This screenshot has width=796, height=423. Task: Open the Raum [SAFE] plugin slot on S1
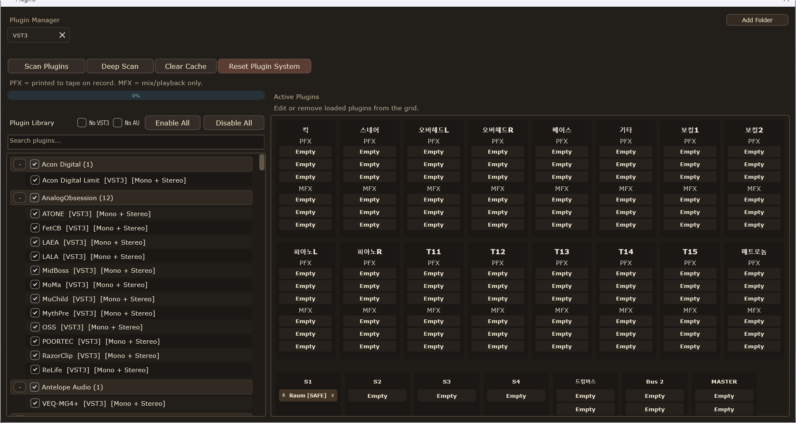(308, 395)
